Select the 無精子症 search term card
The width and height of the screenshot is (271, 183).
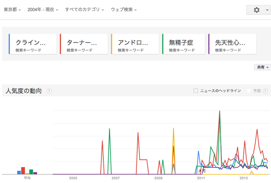click(x=184, y=44)
